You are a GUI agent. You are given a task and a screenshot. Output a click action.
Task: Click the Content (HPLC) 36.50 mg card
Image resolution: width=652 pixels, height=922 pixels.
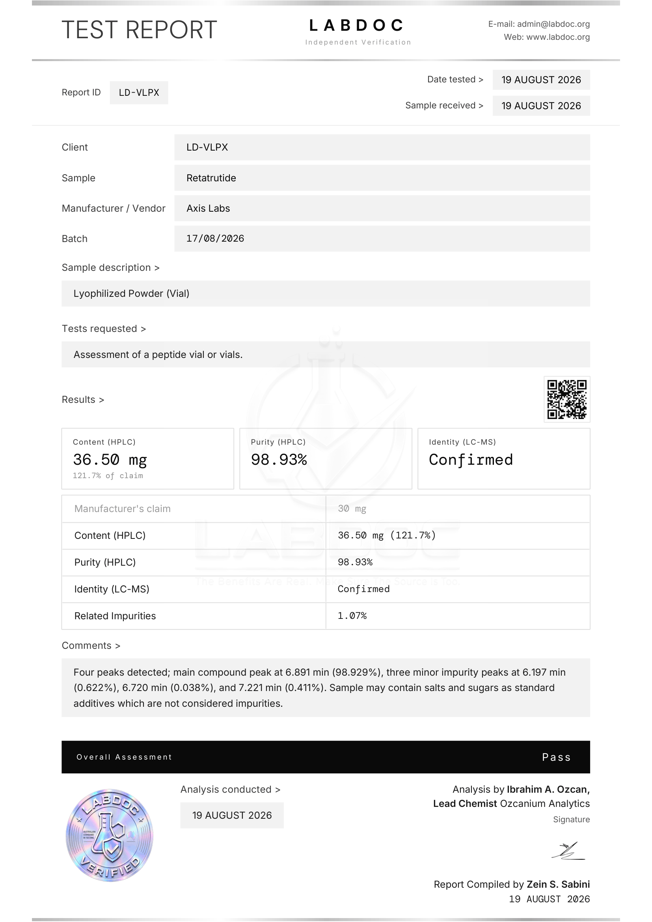[148, 458]
